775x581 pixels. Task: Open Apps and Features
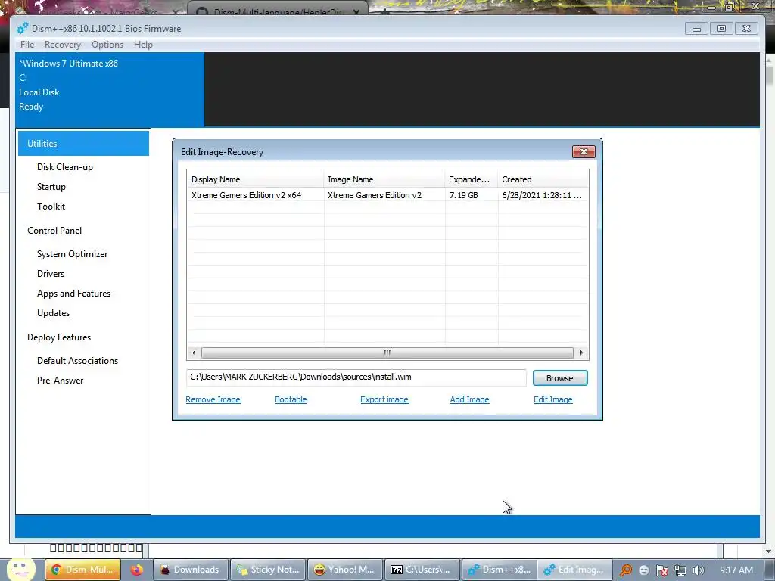[x=73, y=294]
